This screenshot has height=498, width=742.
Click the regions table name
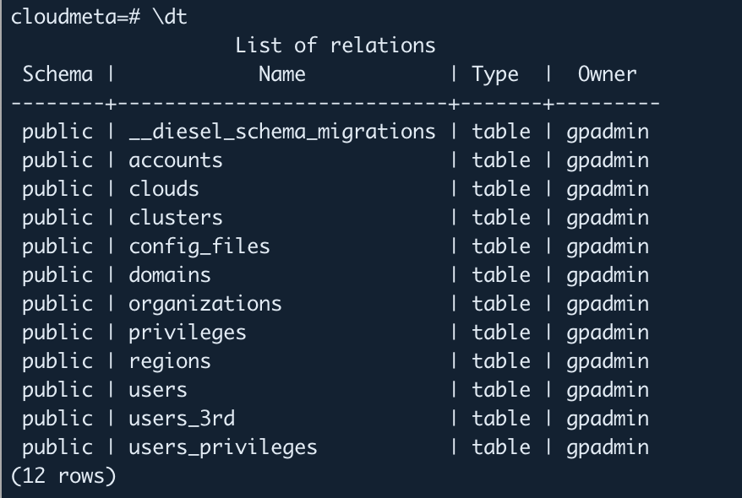tap(169, 361)
